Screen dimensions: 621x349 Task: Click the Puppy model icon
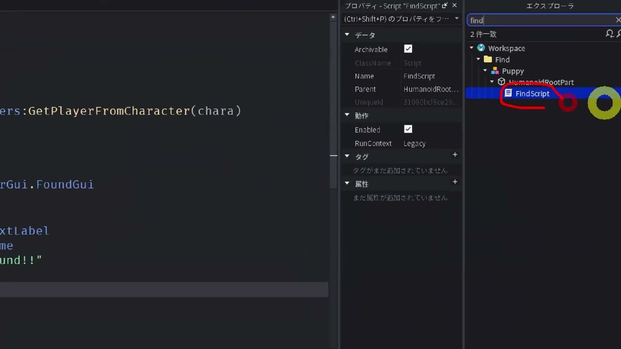pos(495,71)
